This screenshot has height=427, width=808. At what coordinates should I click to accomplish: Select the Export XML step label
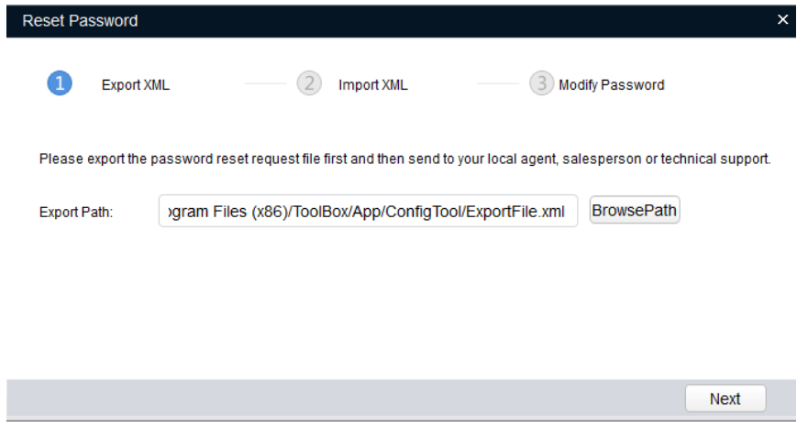tap(136, 85)
